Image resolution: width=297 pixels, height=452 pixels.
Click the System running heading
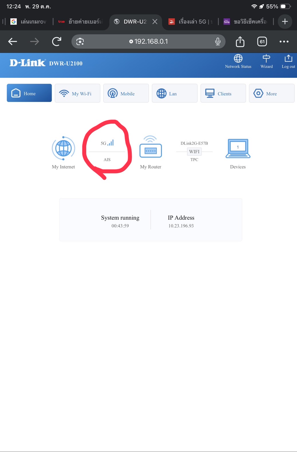click(120, 218)
